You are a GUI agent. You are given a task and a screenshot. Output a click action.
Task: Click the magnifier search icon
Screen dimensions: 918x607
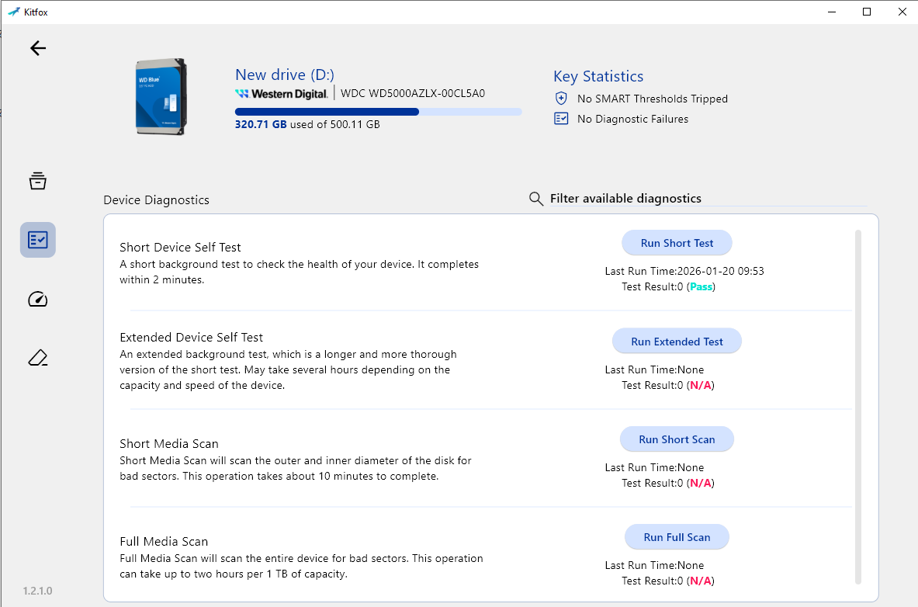click(535, 199)
